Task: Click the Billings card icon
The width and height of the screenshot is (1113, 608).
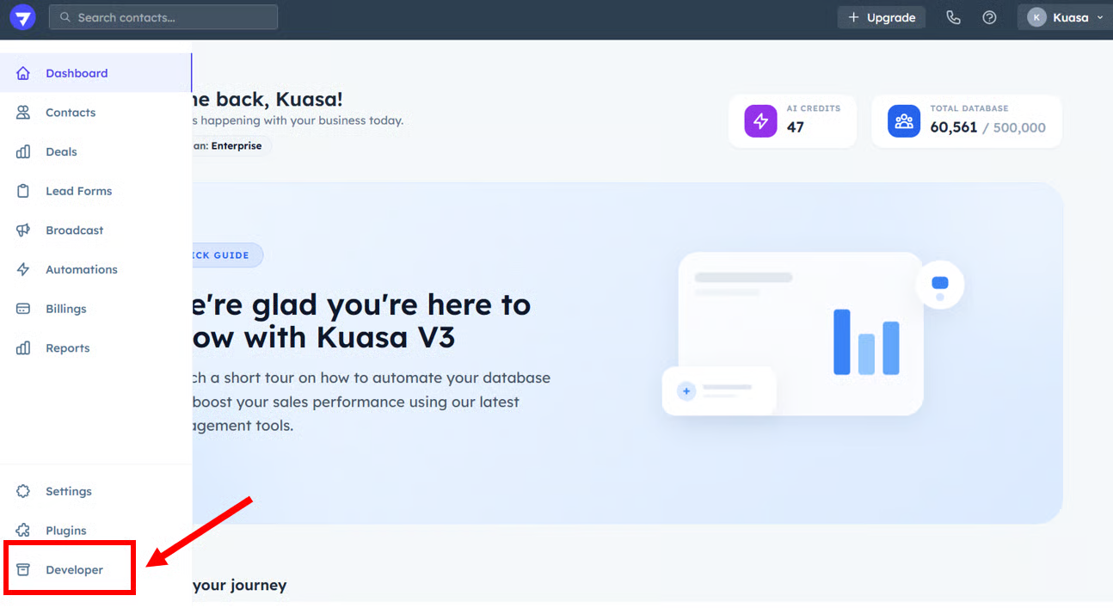Action: (23, 309)
